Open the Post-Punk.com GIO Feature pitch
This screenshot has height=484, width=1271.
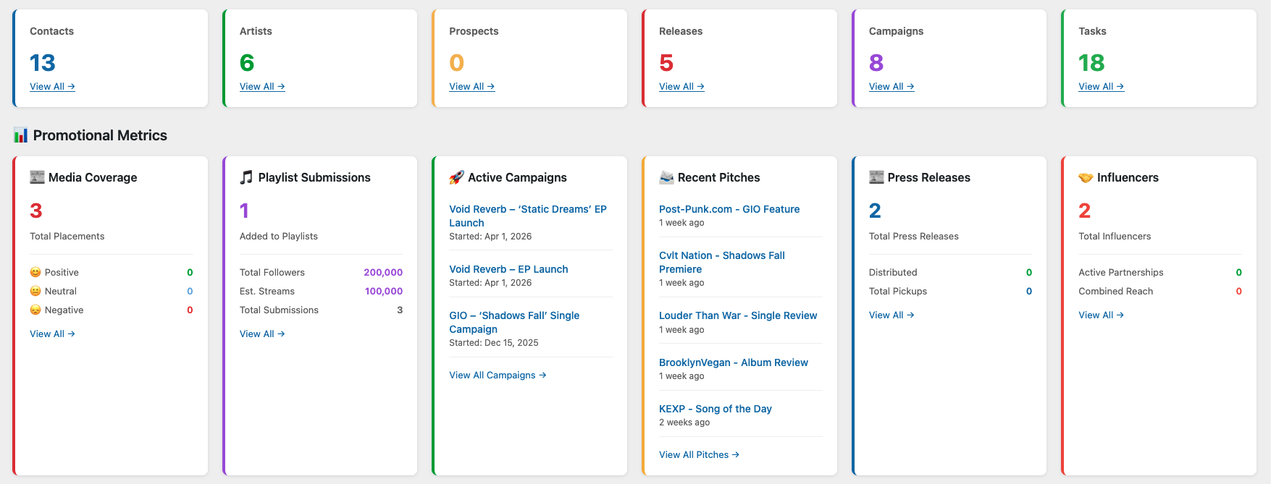point(729,209)
